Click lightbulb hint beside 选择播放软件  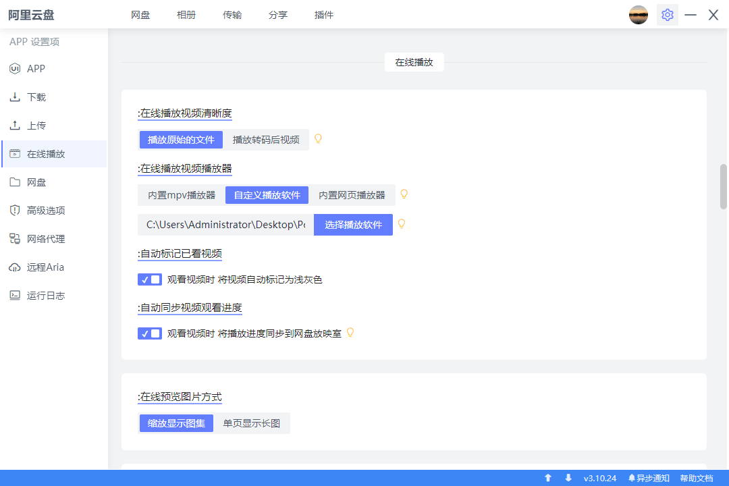(402, 223)
